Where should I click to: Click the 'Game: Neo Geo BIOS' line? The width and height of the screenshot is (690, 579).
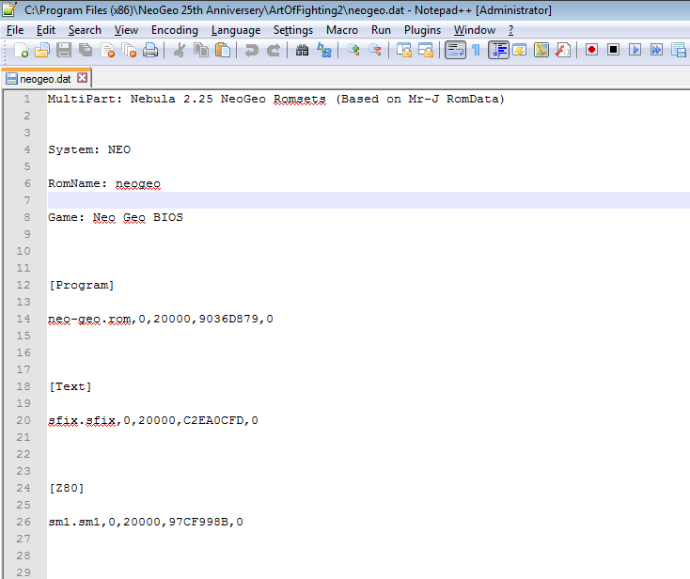click(x=116, y=217)
